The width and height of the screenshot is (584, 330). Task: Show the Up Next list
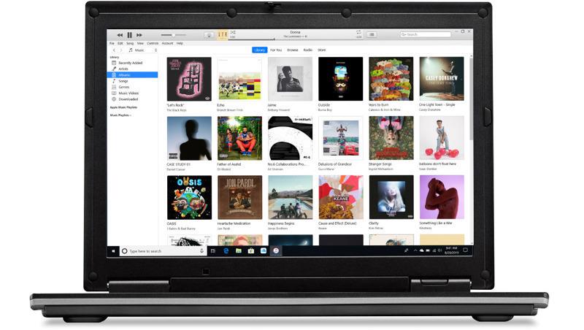point(372,34)
